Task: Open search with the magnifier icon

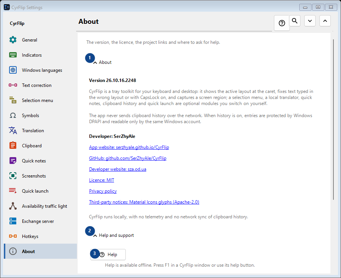Action: click(295, 21)
